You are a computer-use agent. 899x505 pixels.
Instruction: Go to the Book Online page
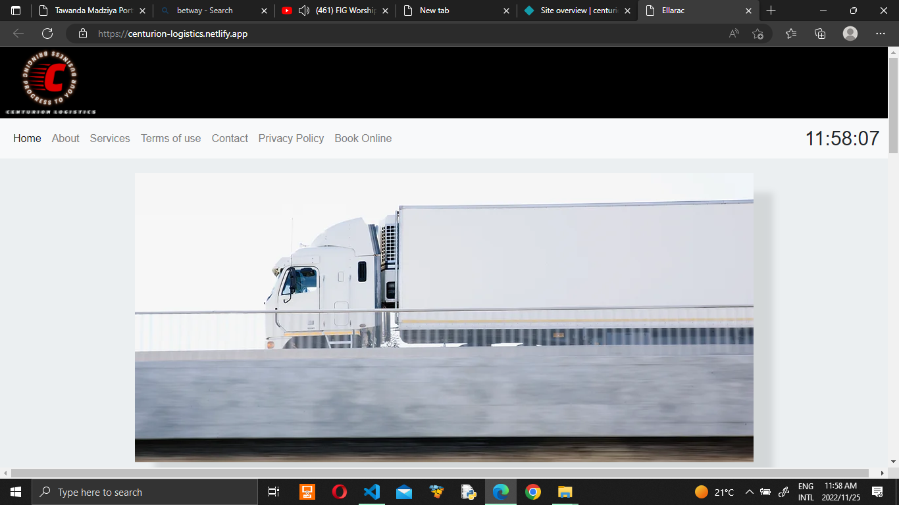click(x=363, y=138)
